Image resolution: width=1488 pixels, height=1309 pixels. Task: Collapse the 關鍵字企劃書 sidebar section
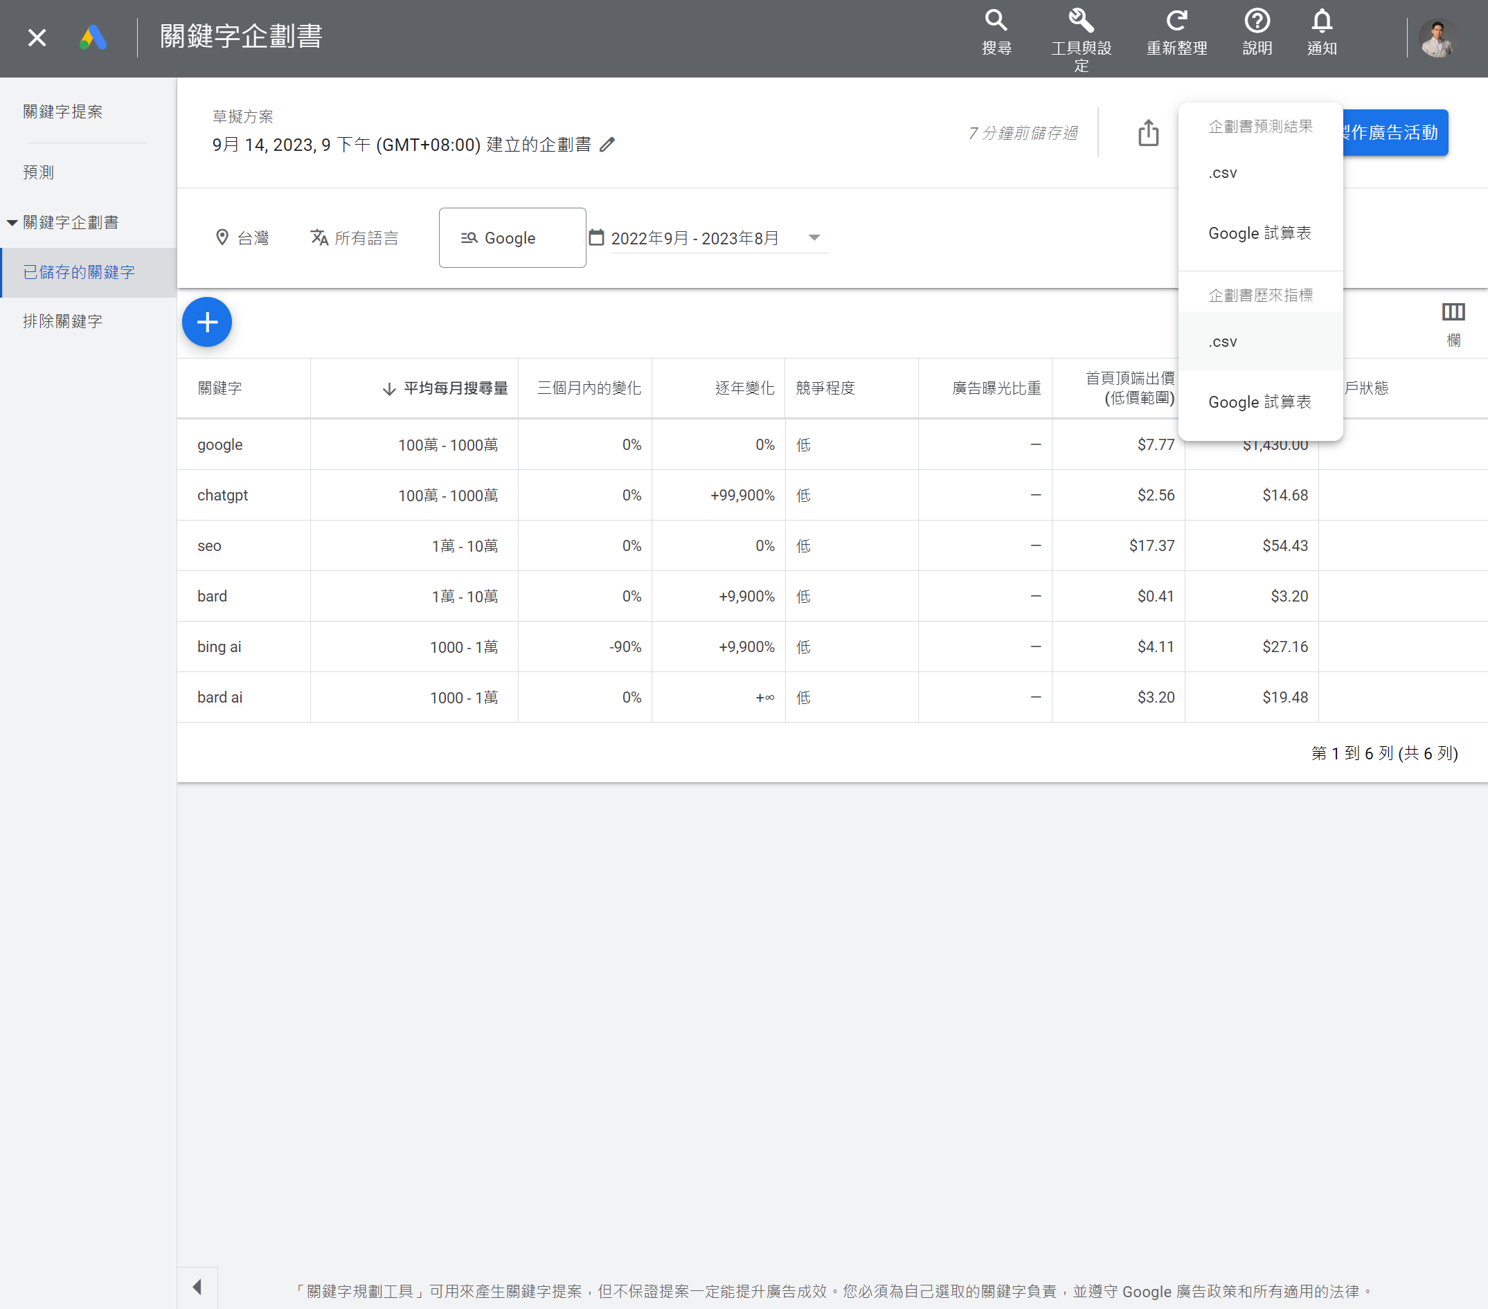(x=12, y=223)
